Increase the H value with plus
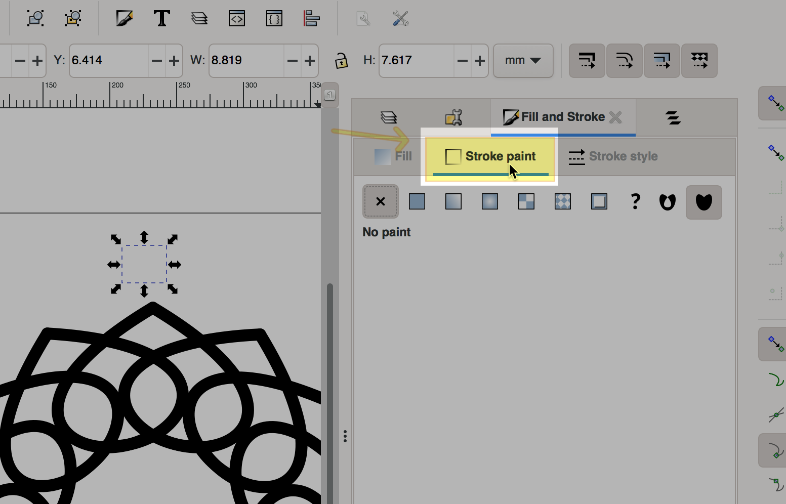 [479, 61]
